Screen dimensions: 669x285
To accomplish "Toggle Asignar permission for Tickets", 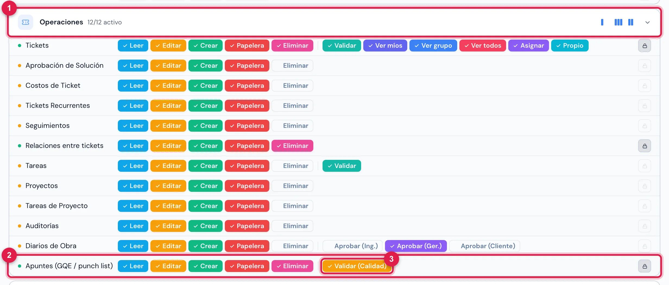I will 528,46.
